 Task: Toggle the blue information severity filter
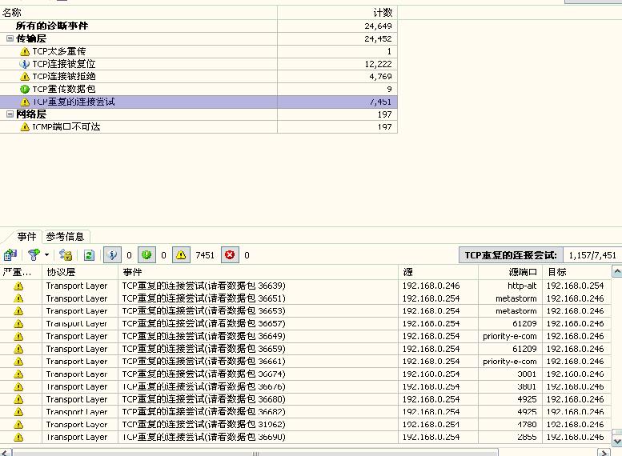[x=112, y=254]
